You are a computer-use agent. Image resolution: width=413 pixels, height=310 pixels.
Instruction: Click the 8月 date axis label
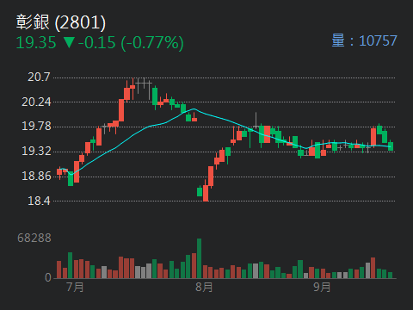(x=204, y=287)
